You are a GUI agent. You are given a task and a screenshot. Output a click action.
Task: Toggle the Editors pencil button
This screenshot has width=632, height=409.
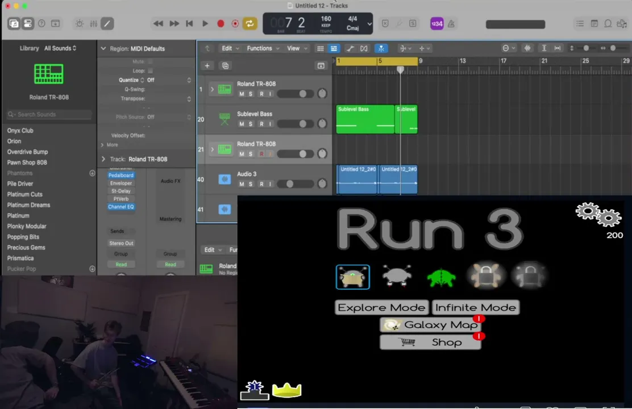(x=107, y=23)
